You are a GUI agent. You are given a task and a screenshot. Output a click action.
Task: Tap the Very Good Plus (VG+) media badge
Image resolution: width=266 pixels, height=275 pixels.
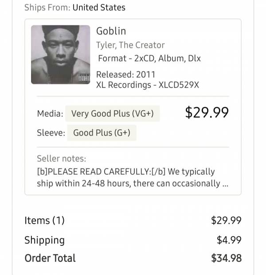pyautogui.click(x=112, y=113)
